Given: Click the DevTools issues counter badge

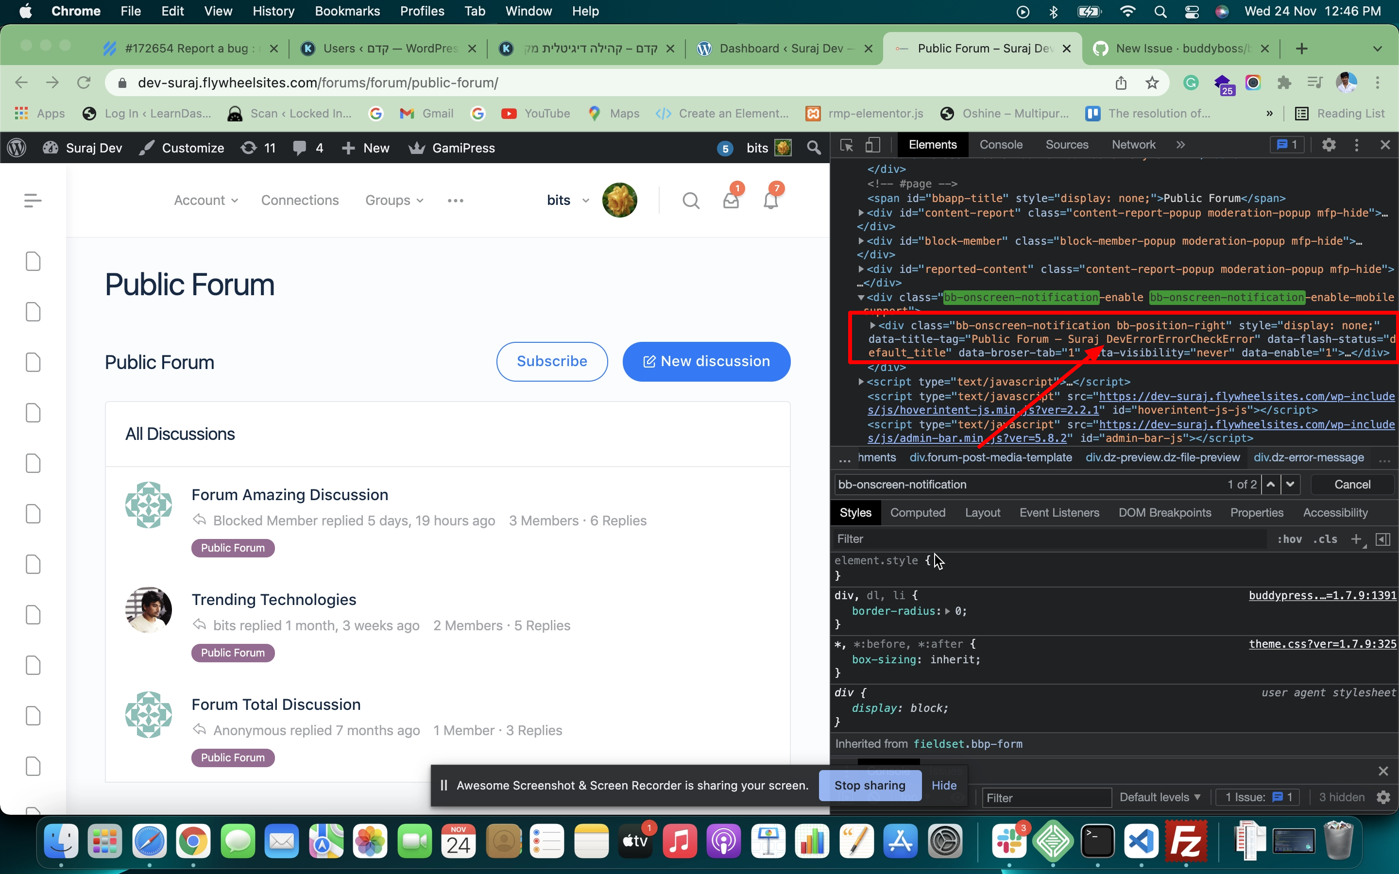Looking at the screenshot, I should point(1286,145).
